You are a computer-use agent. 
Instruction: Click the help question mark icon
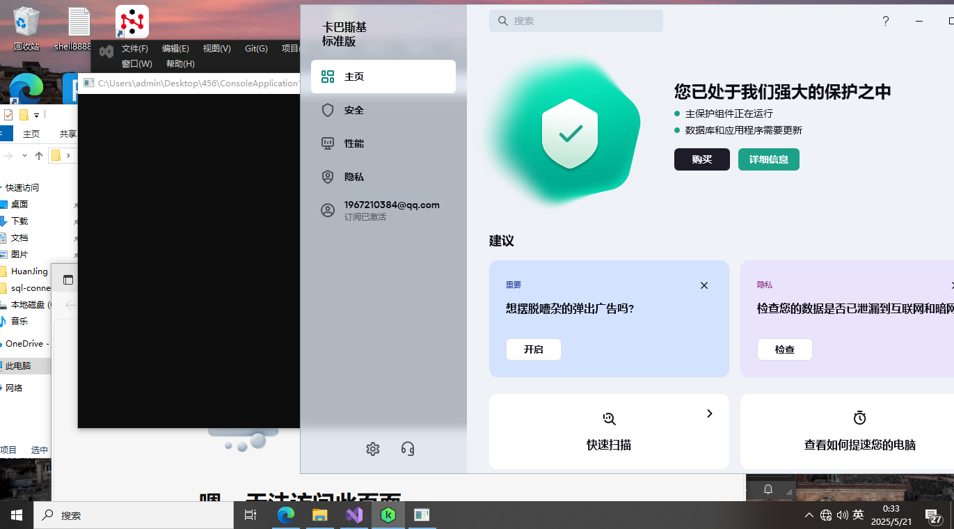click(886, 21)
